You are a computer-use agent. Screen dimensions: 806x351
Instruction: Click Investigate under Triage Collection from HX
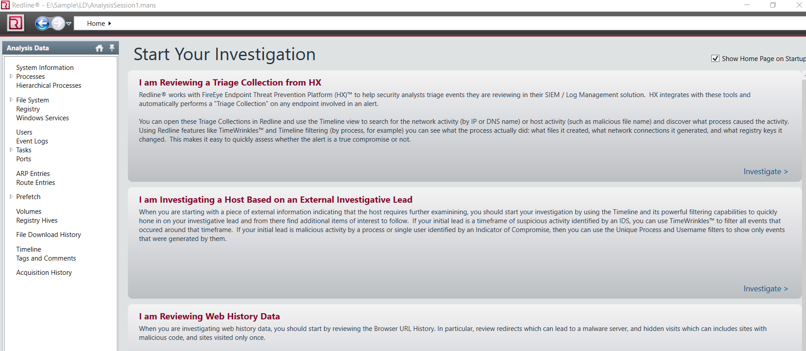765,171
